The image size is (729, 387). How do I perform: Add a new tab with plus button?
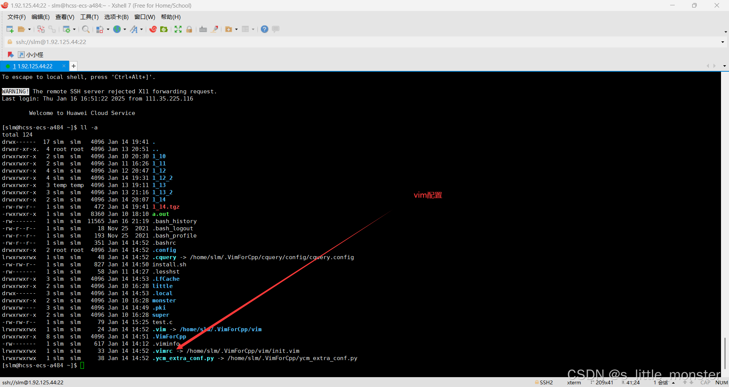74,66
